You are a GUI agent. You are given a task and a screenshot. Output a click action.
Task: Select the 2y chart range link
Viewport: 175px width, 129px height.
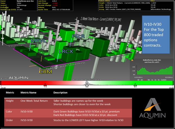coord(155,80)
